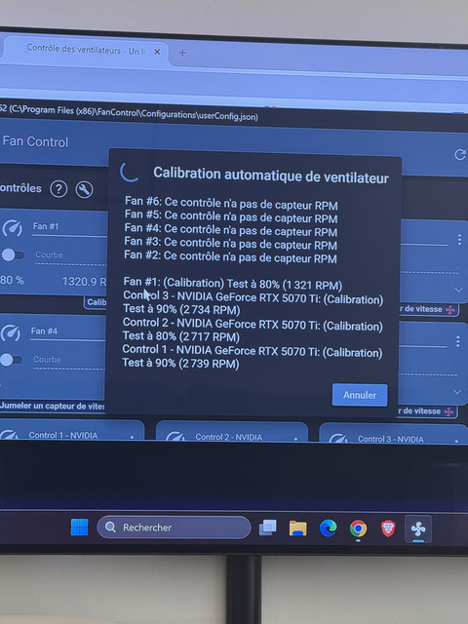Click the Control 3 - NVIDIA card gauge icon
The width and height of the screenshot is (468, 624).
[337, 438]
